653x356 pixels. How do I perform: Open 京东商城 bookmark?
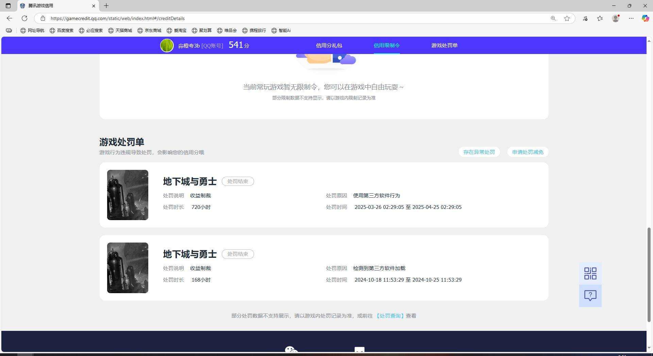149,31
